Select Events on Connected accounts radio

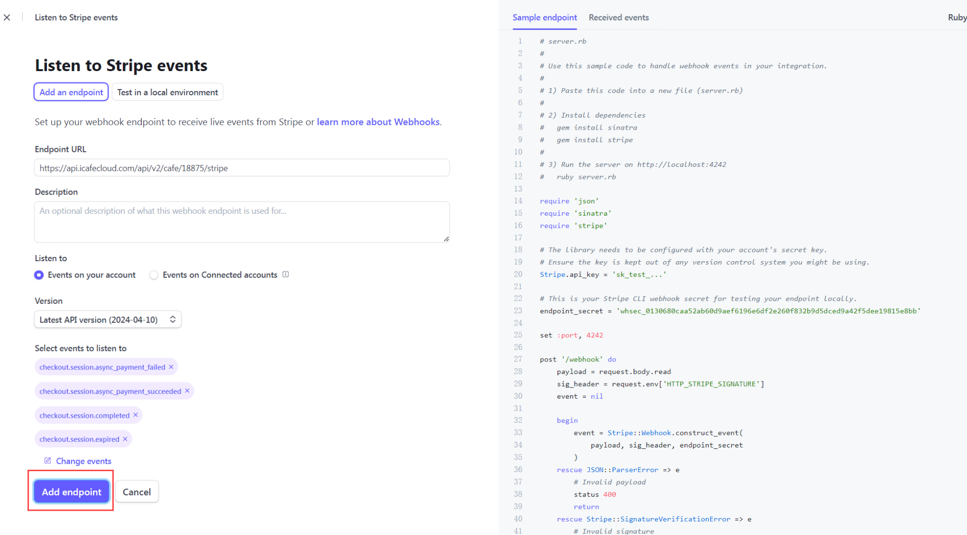[x=154, y=275]
